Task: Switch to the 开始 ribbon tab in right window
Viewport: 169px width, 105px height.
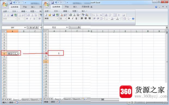Action: pos(67,7)
